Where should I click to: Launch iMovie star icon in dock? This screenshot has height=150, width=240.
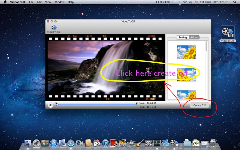[131, 143]
